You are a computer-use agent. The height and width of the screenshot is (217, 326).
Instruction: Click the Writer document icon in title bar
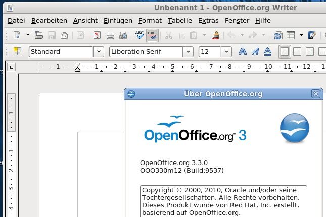[10, 8]
